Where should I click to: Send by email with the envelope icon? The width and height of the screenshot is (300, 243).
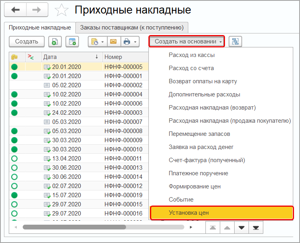(x=114, y=41)
